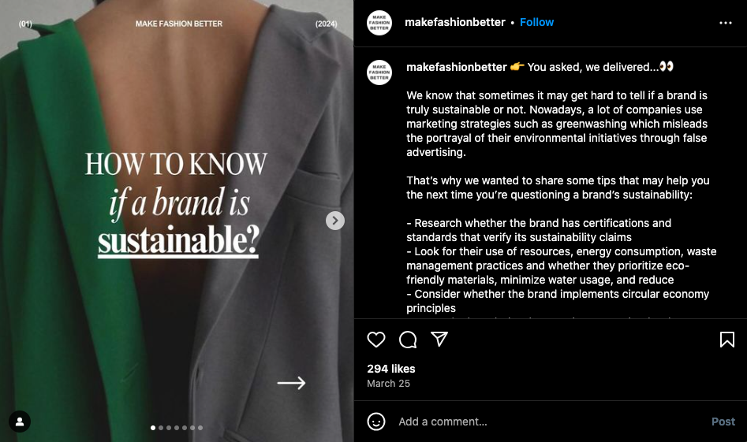This screenshot has width=747, height=442.
Task: Open more options three-dot menu
Action: (726, 23)
